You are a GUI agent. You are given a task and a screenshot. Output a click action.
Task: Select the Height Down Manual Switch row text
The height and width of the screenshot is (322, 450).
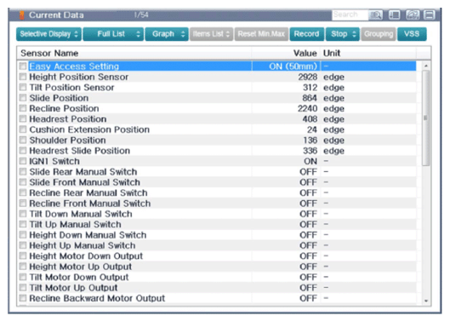[88, 235]
